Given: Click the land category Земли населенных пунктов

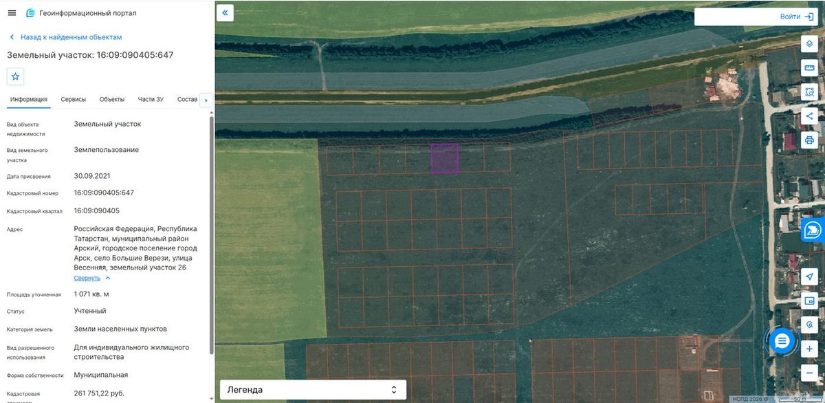Looking at the screenshot, I should (120, 329).
